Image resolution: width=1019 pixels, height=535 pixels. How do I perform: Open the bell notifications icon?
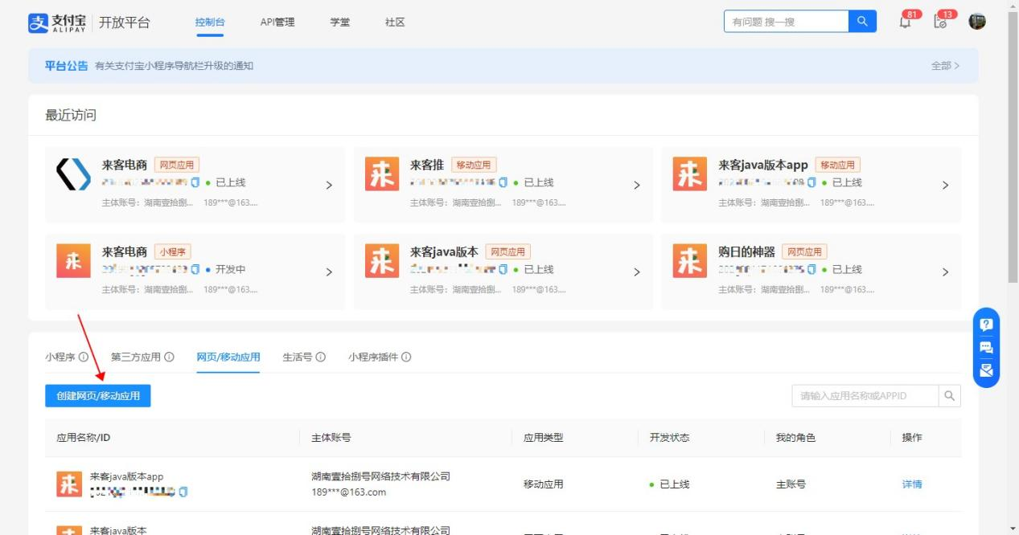tap(906, 22)
